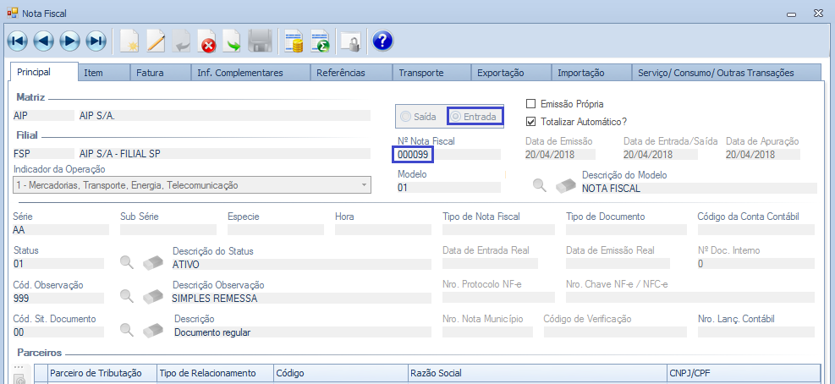Switch to the Referências tab

[351, 73]
